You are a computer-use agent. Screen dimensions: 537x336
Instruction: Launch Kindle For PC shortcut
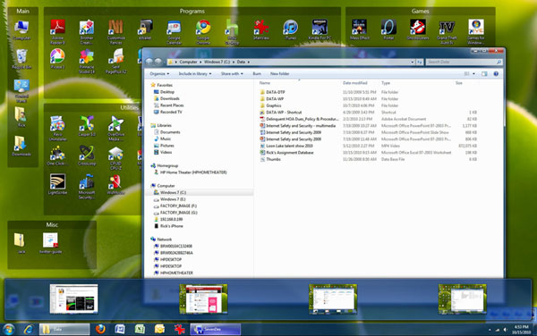(x=320, y=30)
